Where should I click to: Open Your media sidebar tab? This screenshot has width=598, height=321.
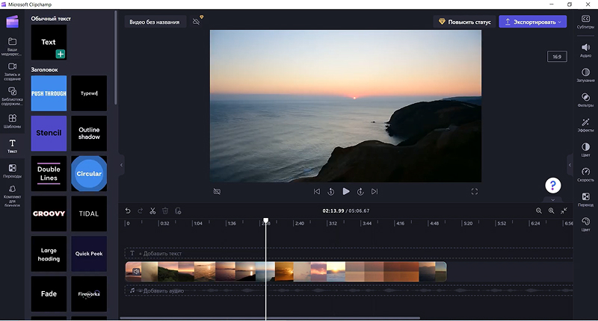tap(12, 46)
